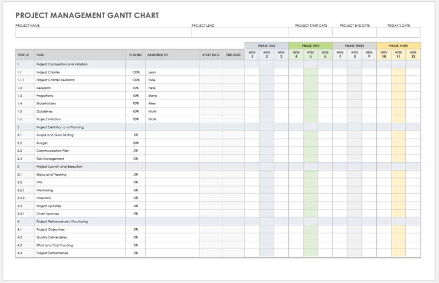Click the Project Initiation task cell
The image size is (439, 283).
click(x=80, y=119)
